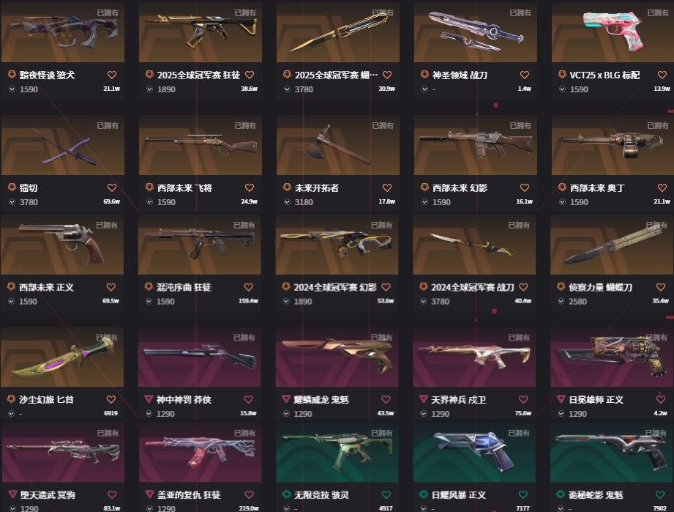Screen dimensions: 674x512
Task: Open 西部未来 正义 revolver image
Action: 62,245
